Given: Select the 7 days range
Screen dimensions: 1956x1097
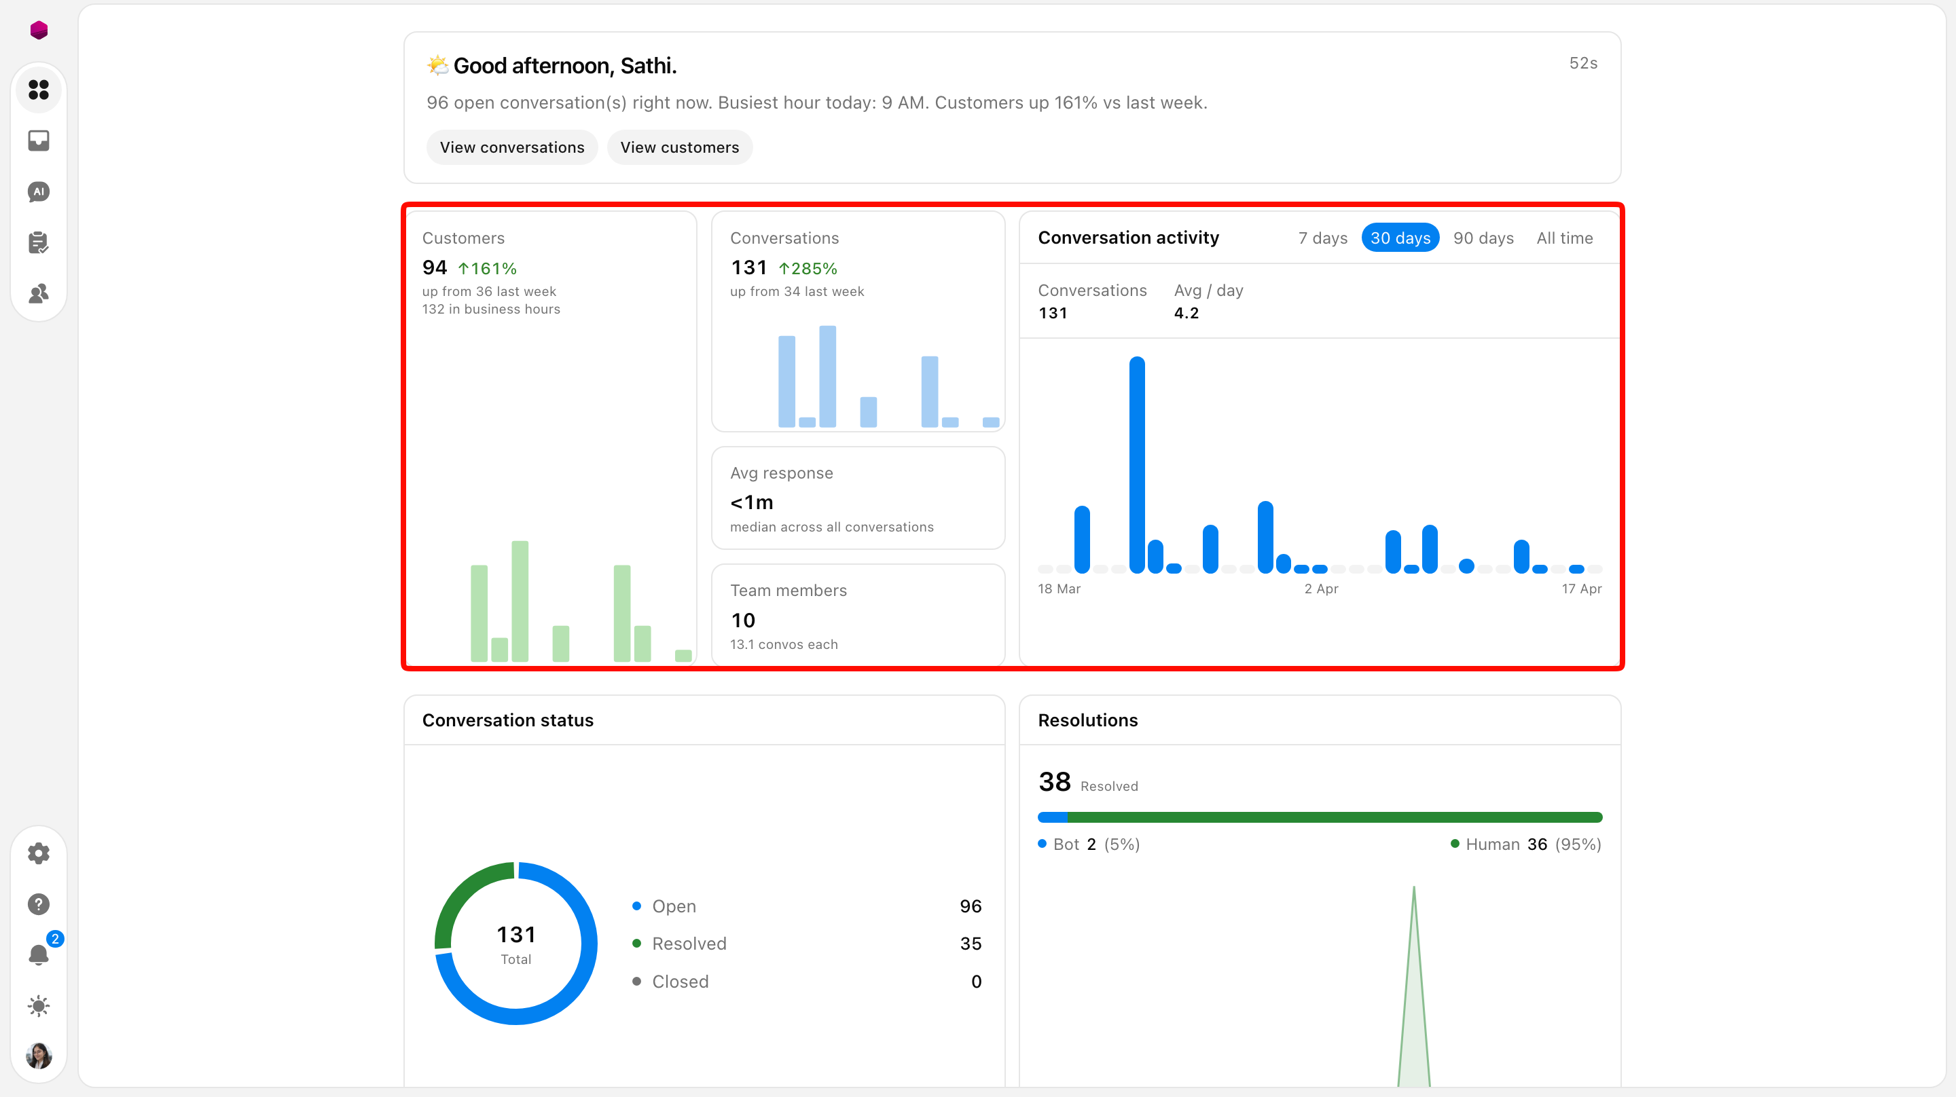Looking at the screenshot, I should pos(1323,238).
